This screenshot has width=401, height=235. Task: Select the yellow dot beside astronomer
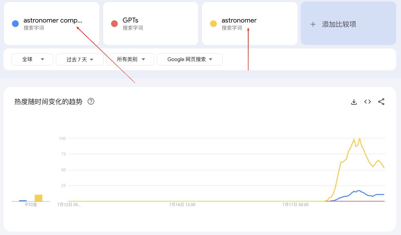pos(213,24)
